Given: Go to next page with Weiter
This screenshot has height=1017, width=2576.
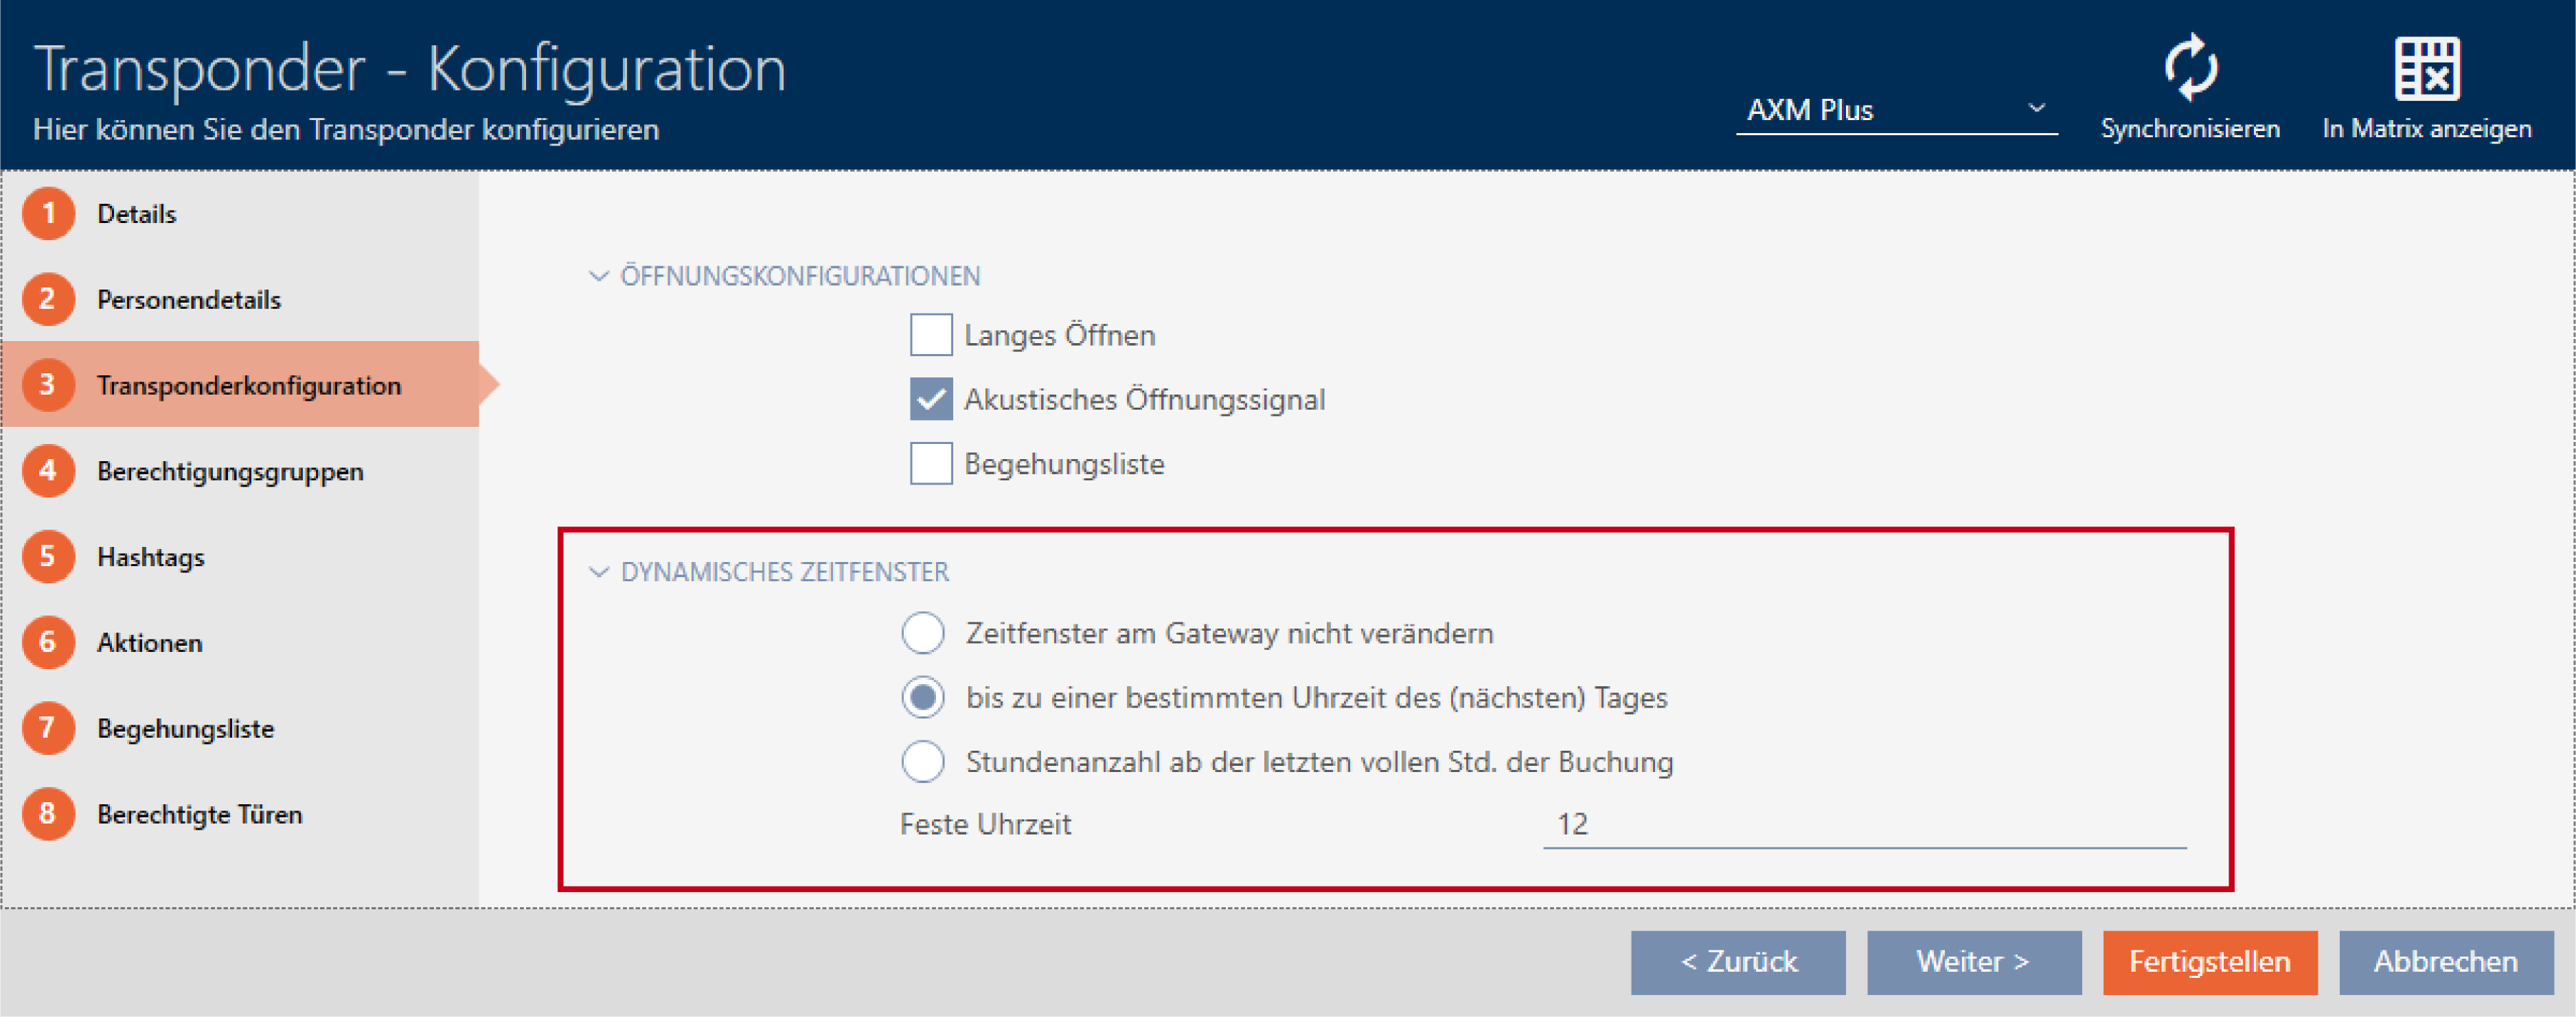Looking at the screenshot, I should 1973,962.
